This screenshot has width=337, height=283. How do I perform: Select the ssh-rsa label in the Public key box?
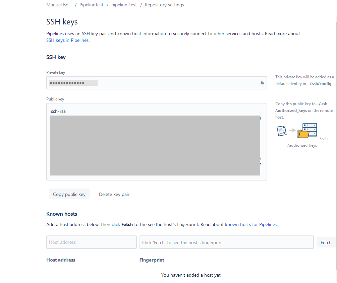(58, 111)
